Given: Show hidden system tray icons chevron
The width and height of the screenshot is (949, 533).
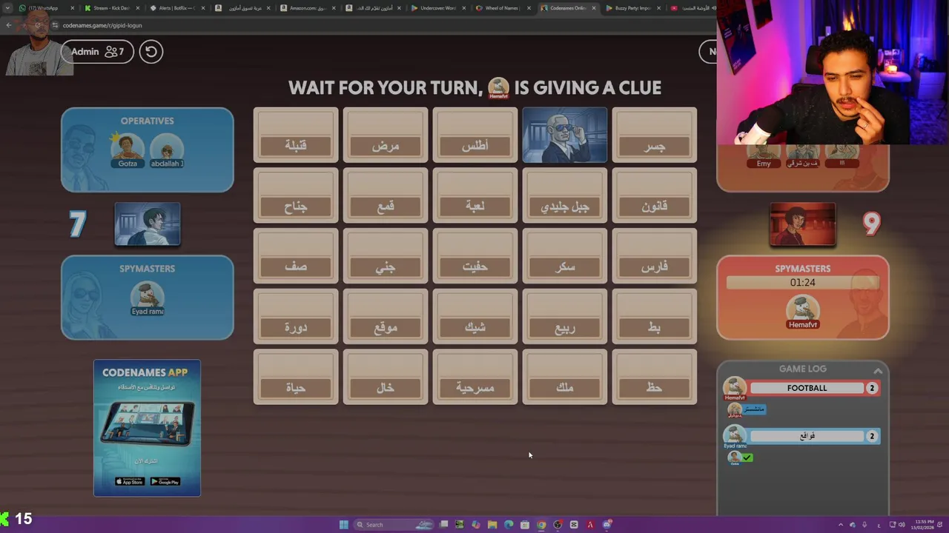Looking at the screenshot, I should click(x=840, y=525).
